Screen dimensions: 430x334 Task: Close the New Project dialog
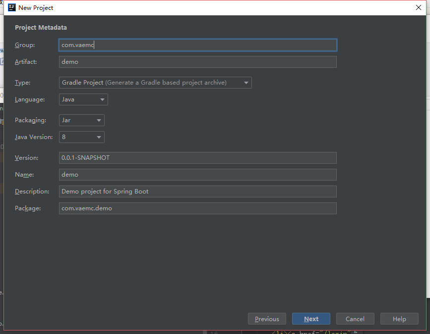(x=418, y=7)
